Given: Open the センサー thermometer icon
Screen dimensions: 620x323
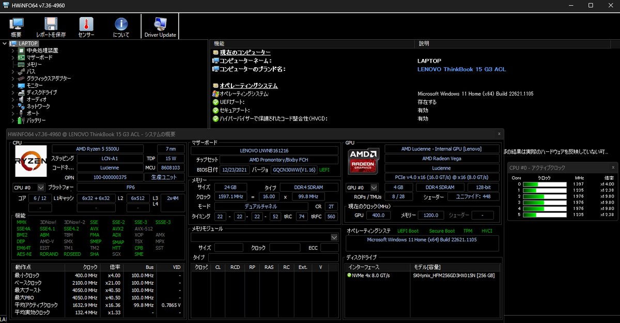Looking at the screenshot, I should 86,24.
